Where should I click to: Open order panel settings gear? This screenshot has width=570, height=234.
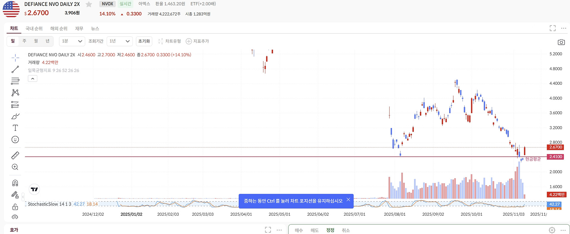552,230
